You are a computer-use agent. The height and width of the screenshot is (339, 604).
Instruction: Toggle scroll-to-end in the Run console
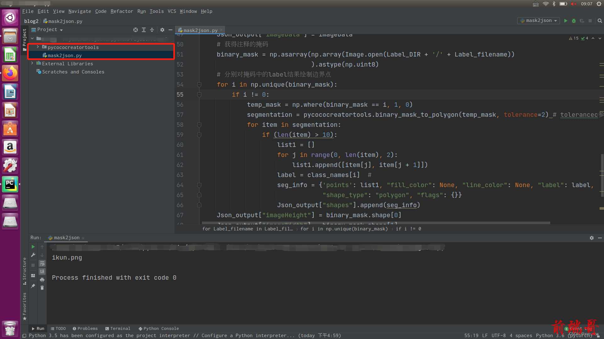42,272
